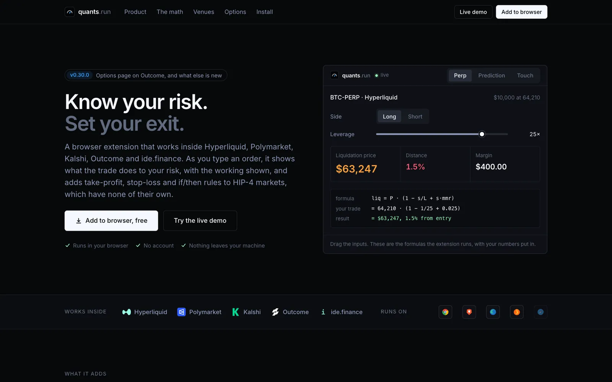This screenshot has height=382, width=612.
Task: Select the Edge browser icon
Action: [493, 312]
